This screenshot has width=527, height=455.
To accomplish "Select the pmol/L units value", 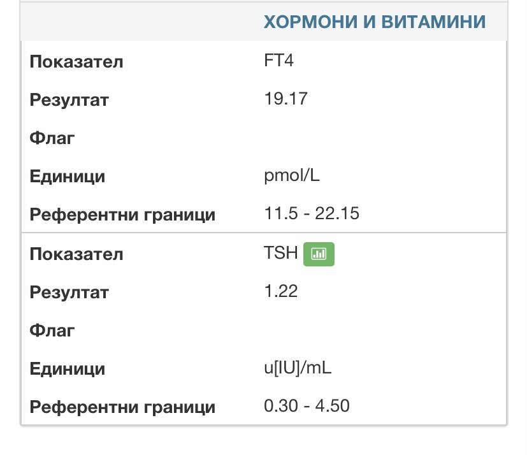I will (x=292, y=176).
